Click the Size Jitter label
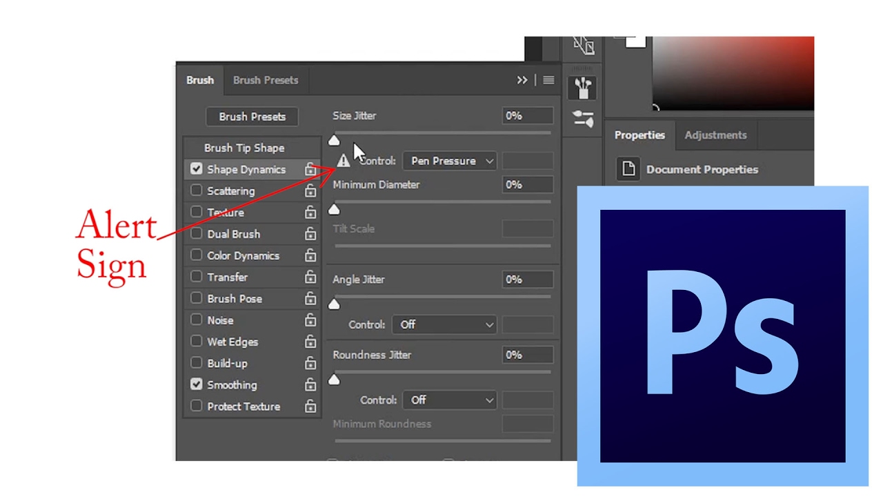 click(x=355, y=116)
